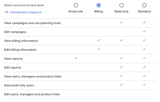Click Read only checkmark for Add email only users

[121, 85]
